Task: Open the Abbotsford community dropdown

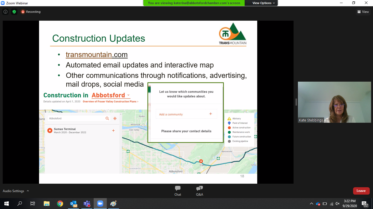Action: (111, 95)
